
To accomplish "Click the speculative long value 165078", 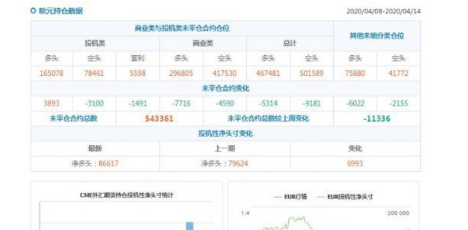I will tap(51, 73).
